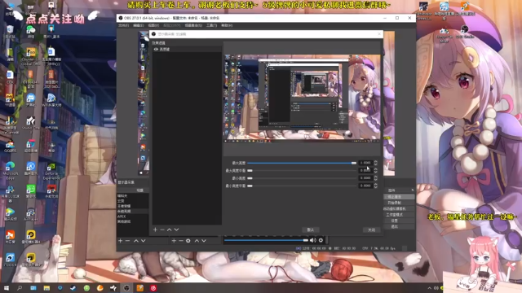Click the filter preview thumbnail image
This screenshot has width=522, height=293.
tap(303, 98)
